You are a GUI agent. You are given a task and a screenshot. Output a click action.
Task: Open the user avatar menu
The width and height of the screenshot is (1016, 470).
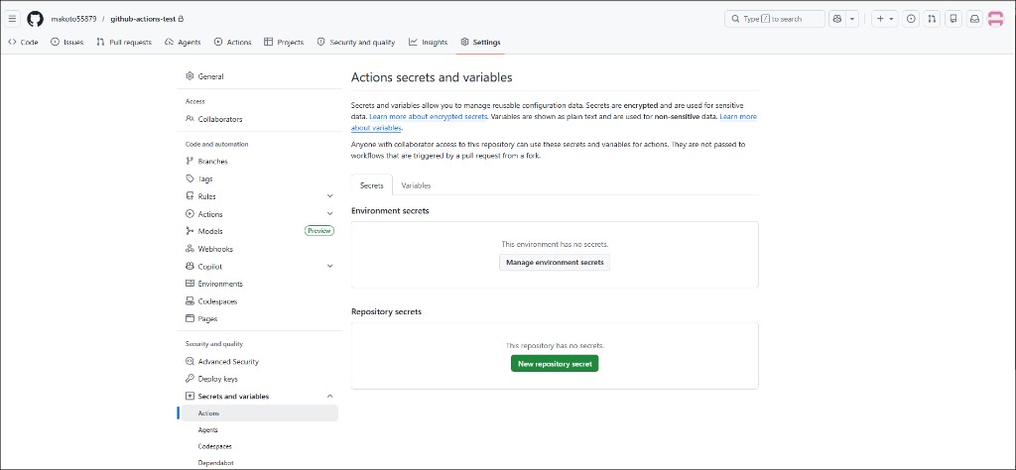995,19
